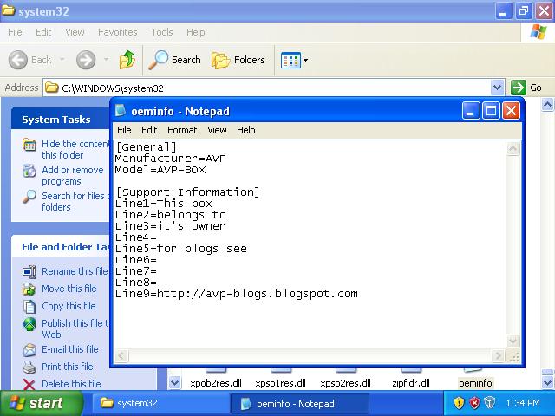Open the Notepad Format menu

tap(182, 130)
